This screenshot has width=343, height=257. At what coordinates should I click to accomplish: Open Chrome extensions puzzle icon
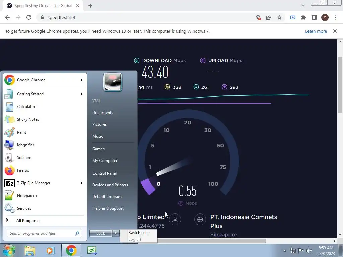pyautogui.click(x=303, y=17)
